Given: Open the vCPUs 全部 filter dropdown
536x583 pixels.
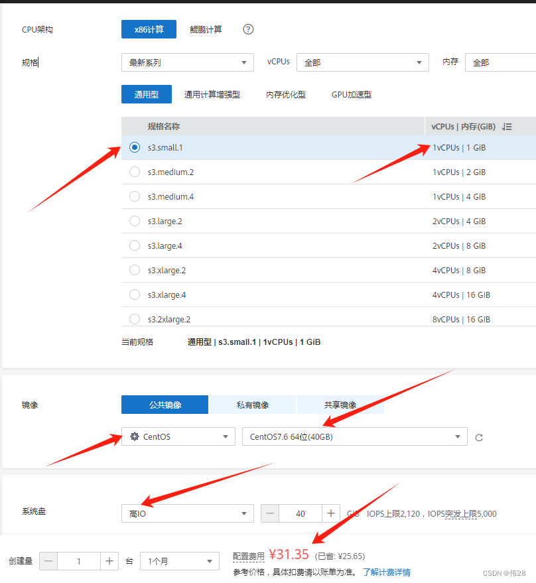Looking at the screenshot, I should 362,62.
